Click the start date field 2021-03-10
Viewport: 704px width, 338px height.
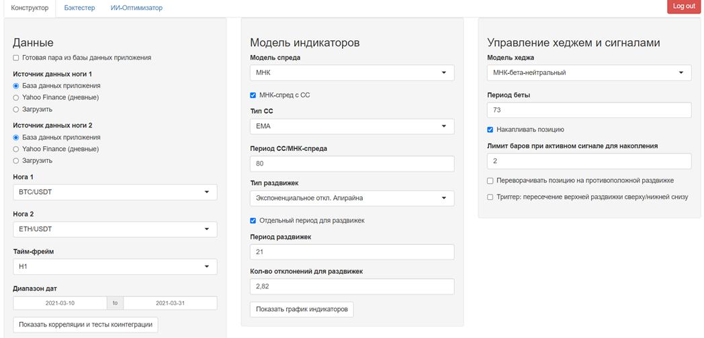point(60,303)
